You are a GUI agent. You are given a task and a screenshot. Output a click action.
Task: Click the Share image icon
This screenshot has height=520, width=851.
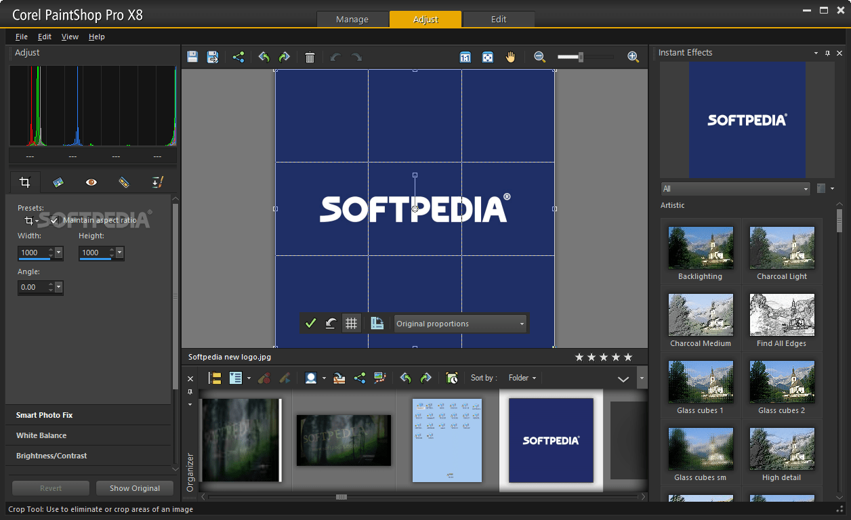pos(238,57)
